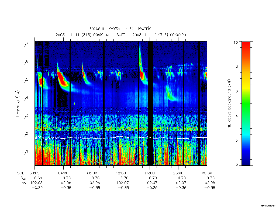Click the "Lon" row label
The image size is (276, 207).
pyautogui.click(x=23, y=183)
